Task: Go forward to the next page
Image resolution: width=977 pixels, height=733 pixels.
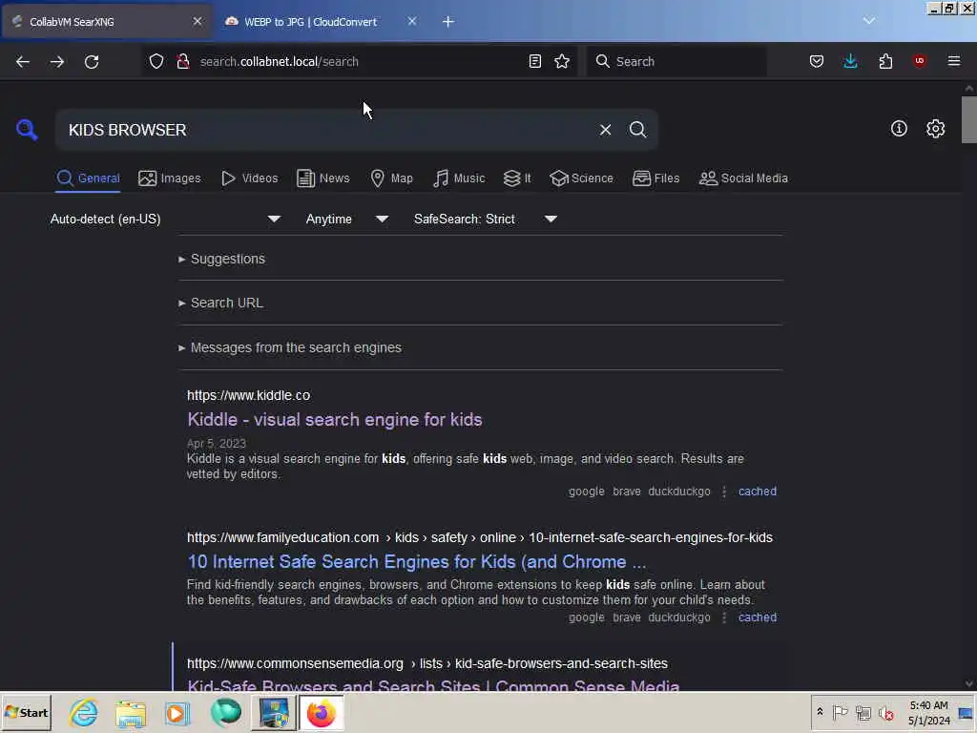Action: [56, 62]
